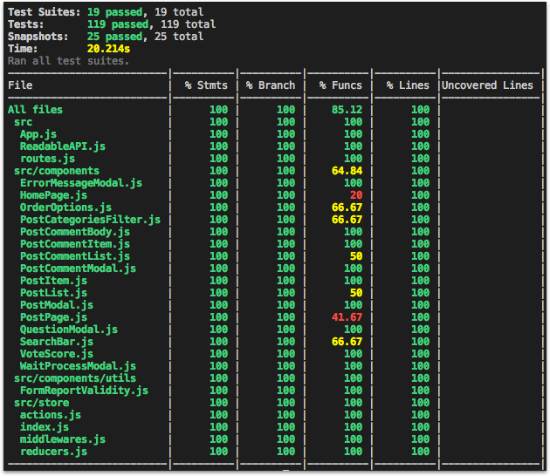Viewport: 550px width, 476px height.
Task: Click the PostList.js file name
Action: [53, 293]
